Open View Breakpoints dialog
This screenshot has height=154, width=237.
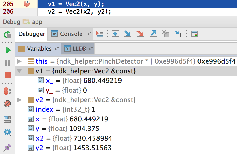click(8, 91)
